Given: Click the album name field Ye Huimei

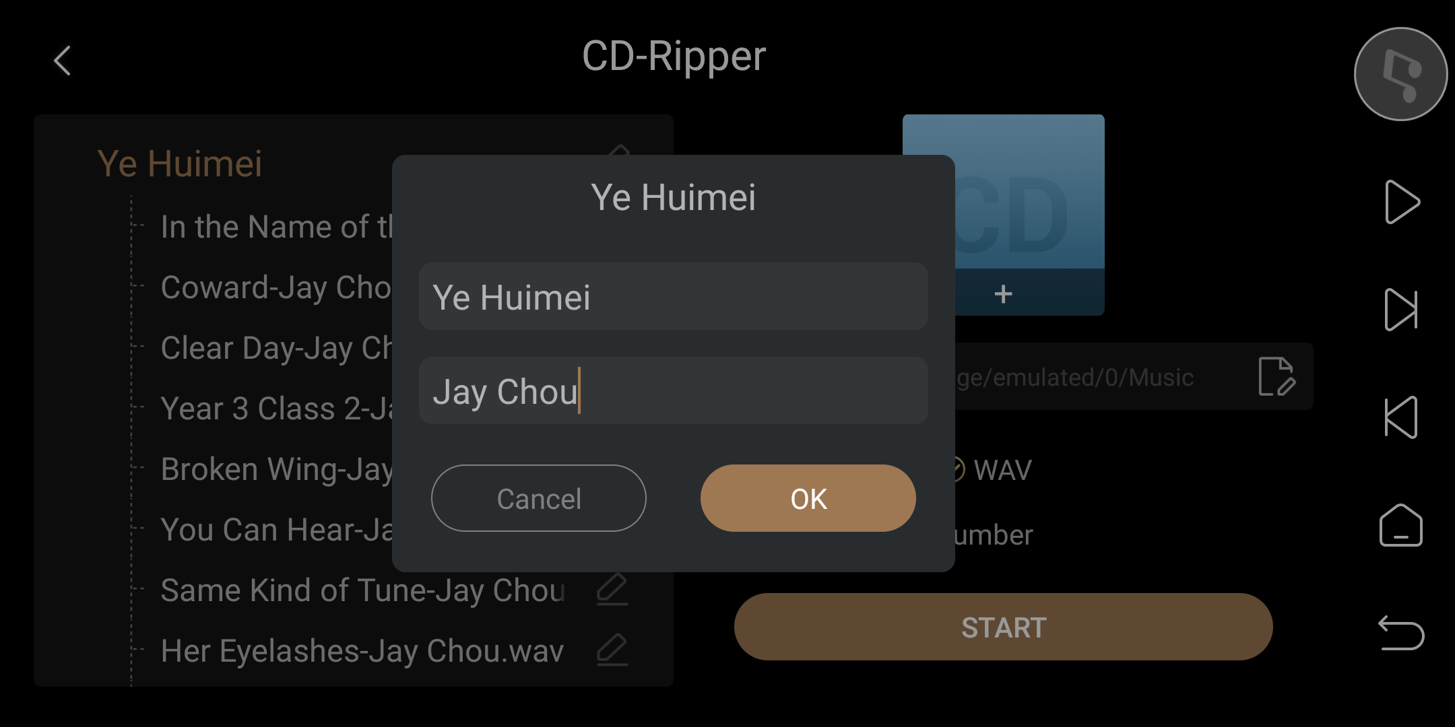Looking at the screenshot, I should point(674,296).
